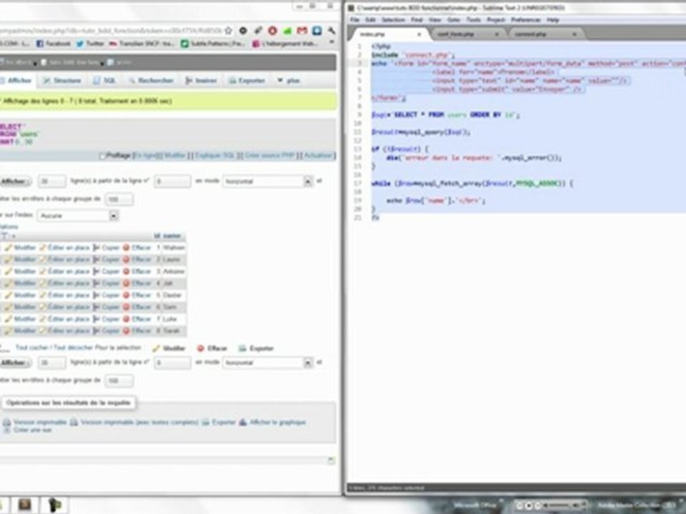Open the Gmail extension icon
686x514 pixels.
pyautogui.click(x=302, y=31)
